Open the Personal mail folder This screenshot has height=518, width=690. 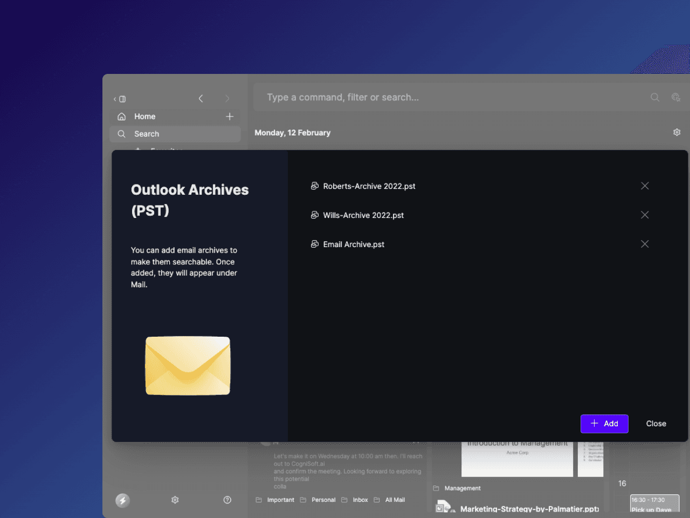323,500
